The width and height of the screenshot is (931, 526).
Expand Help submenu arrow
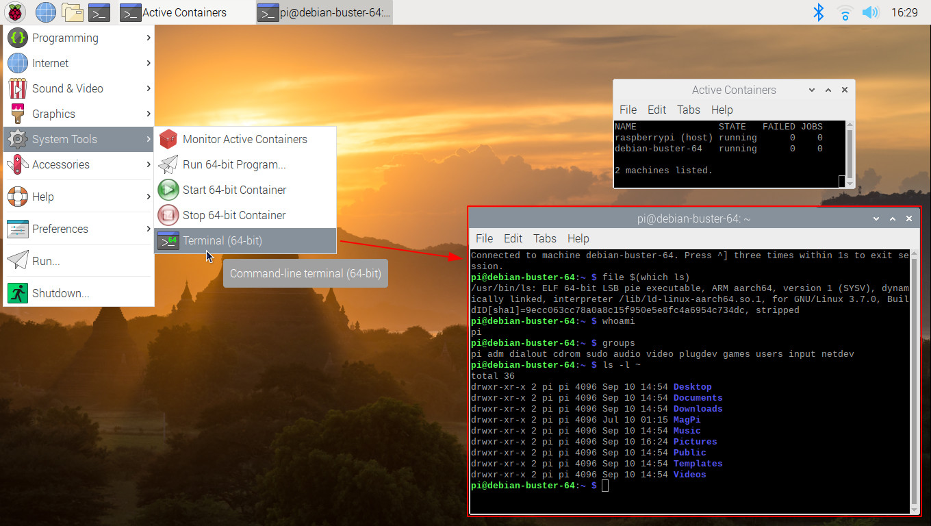[148, 197]
